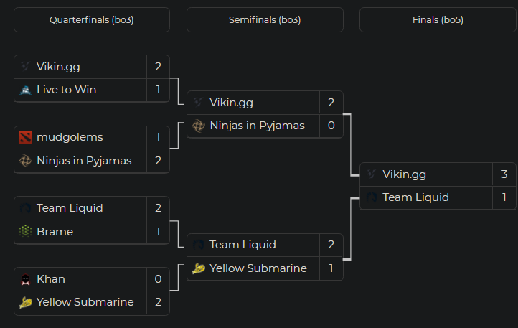518x328 pixels.
Task: Click the mudgolems red Dota logo
Action: click(26, 137)
